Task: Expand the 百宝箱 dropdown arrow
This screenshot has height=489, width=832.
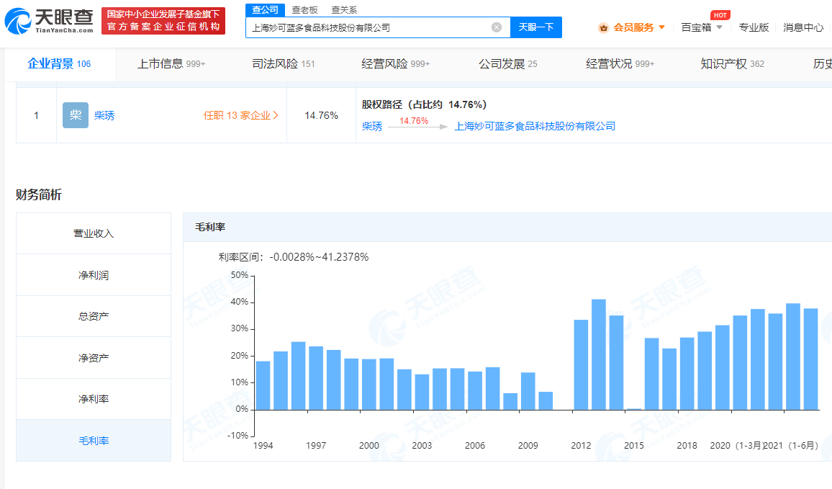Action: click(720, 27)
